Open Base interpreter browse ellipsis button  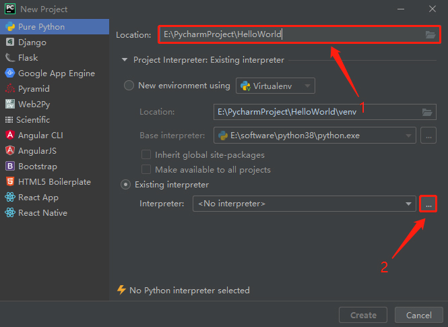pyautogui.click(x=428, y=136)
